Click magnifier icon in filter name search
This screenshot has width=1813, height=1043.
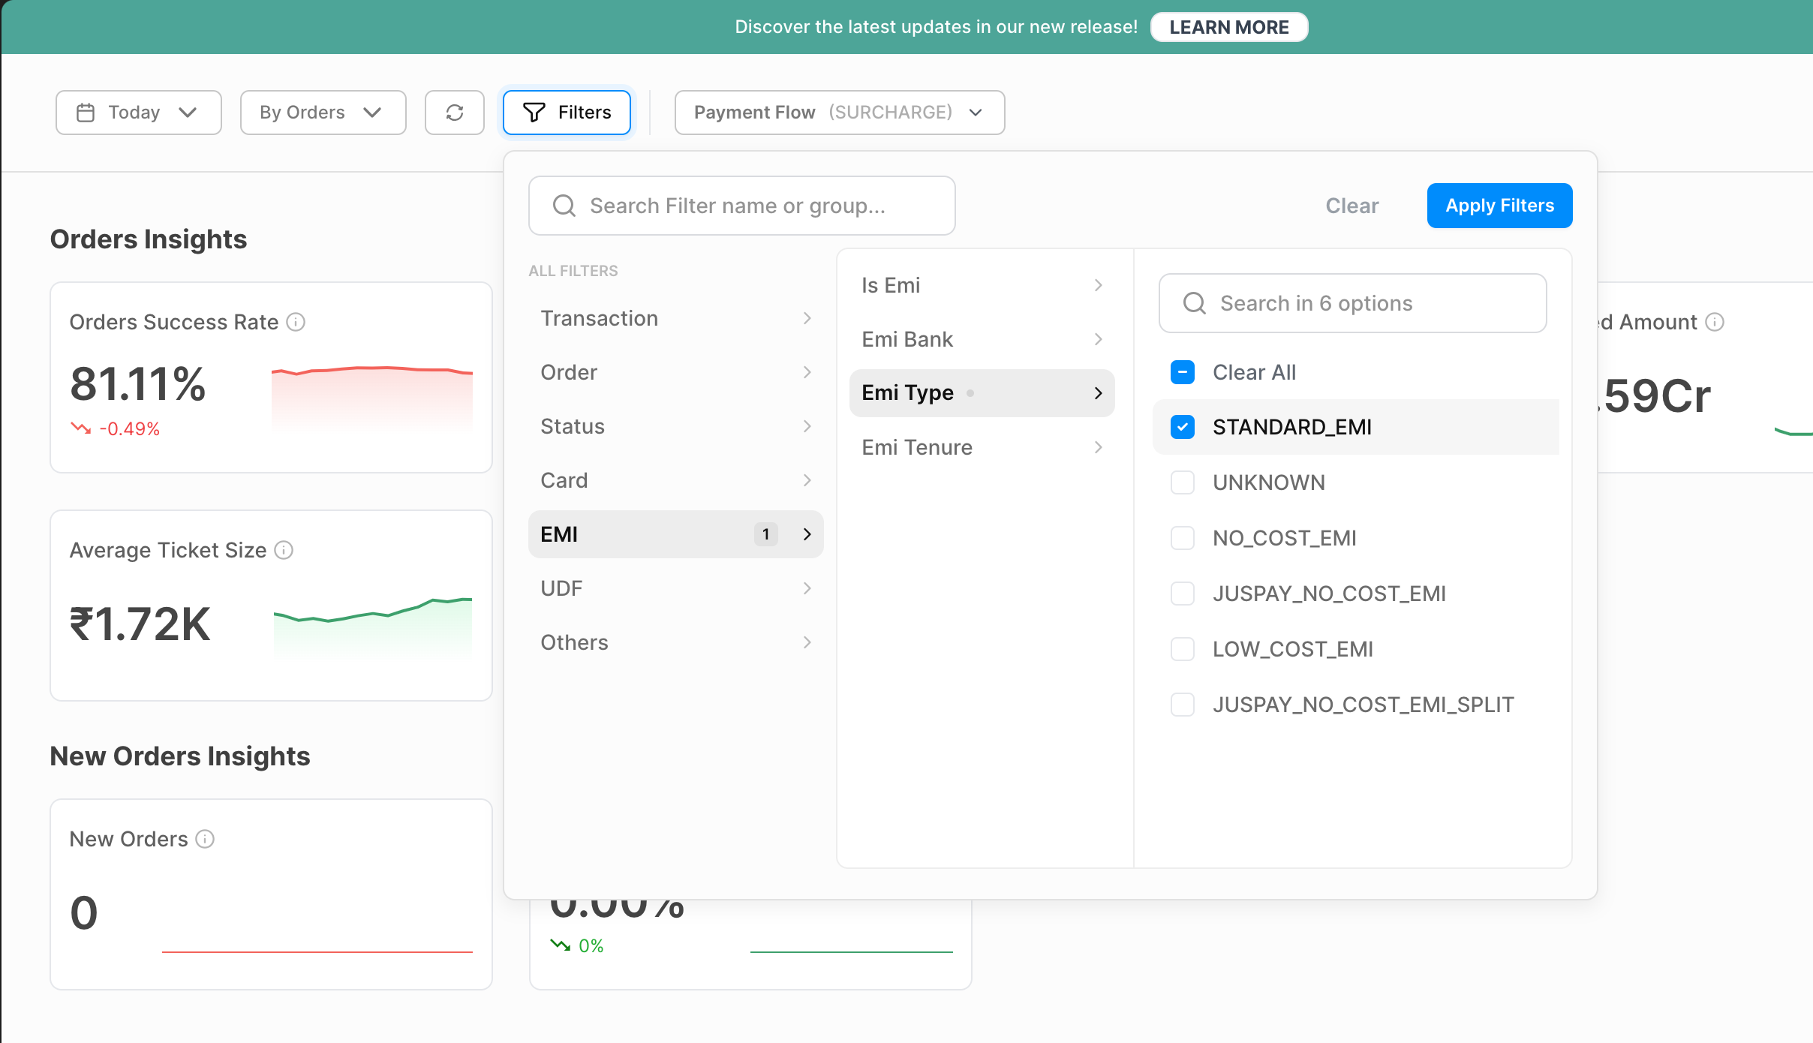click(x=564, y=206)
